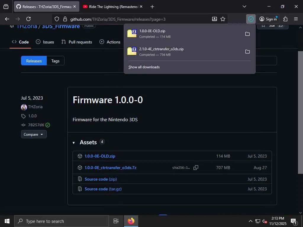This screenshot has width=303, height=227.
Task: Go back to previous page
Action: [7, 19]
